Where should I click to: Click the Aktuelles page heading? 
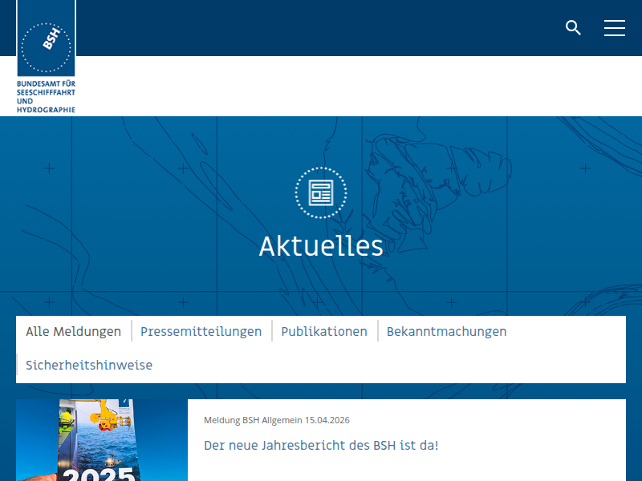[x=321, y=246]
